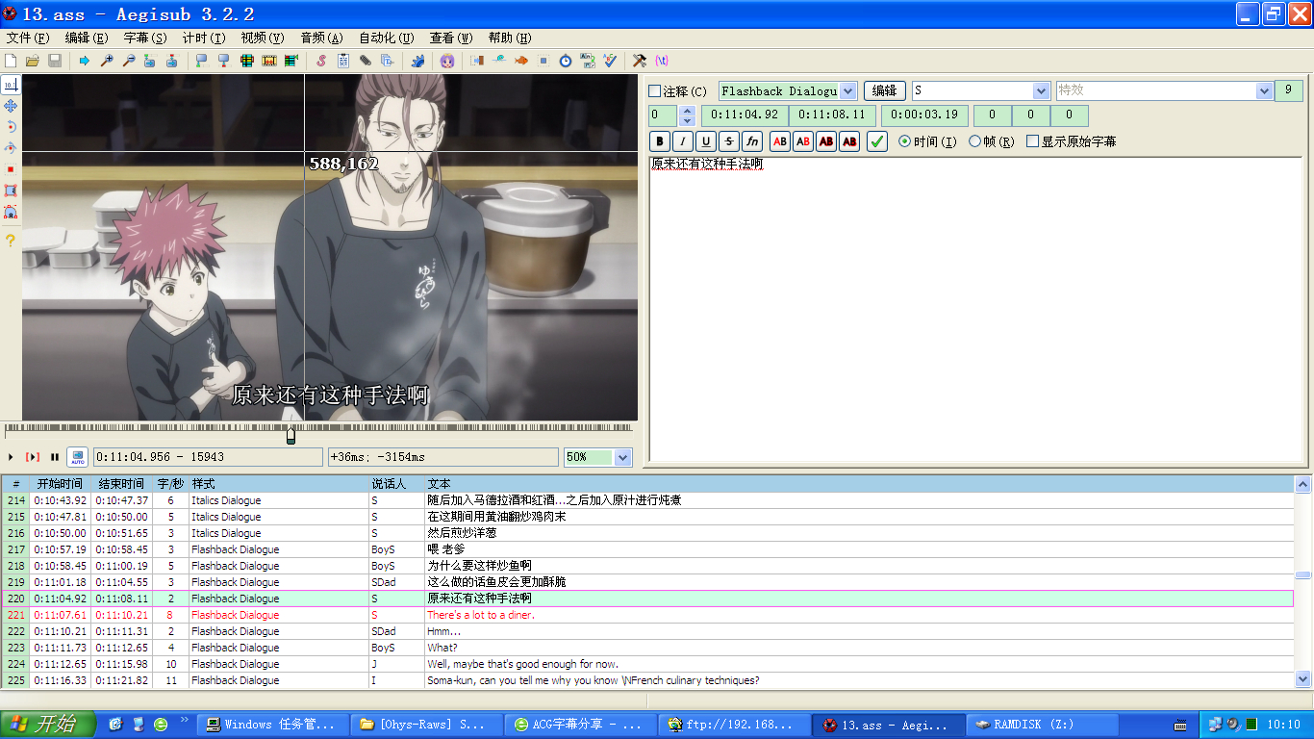
Task: Select the scale subtitles tool
Action: click(11, 169)
